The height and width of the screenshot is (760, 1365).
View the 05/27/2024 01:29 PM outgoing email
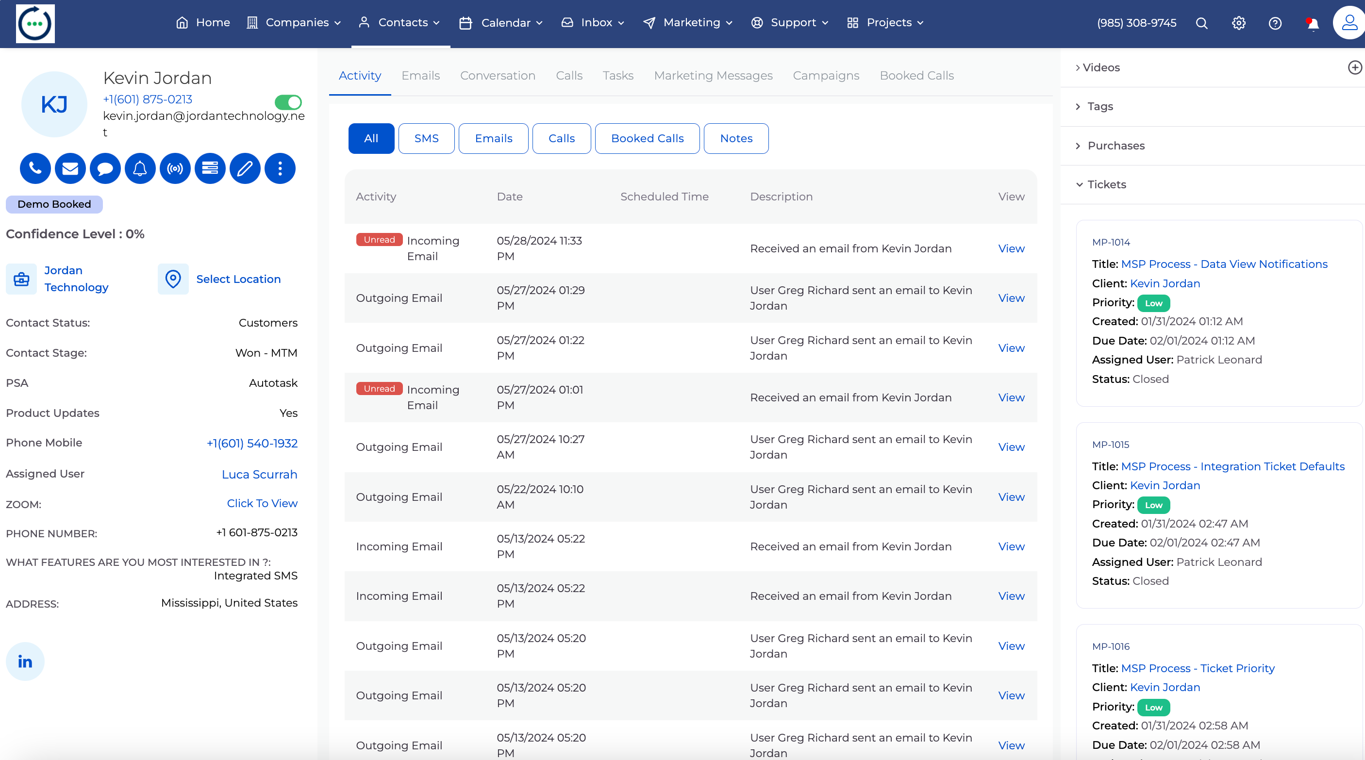pos(1011,298)
